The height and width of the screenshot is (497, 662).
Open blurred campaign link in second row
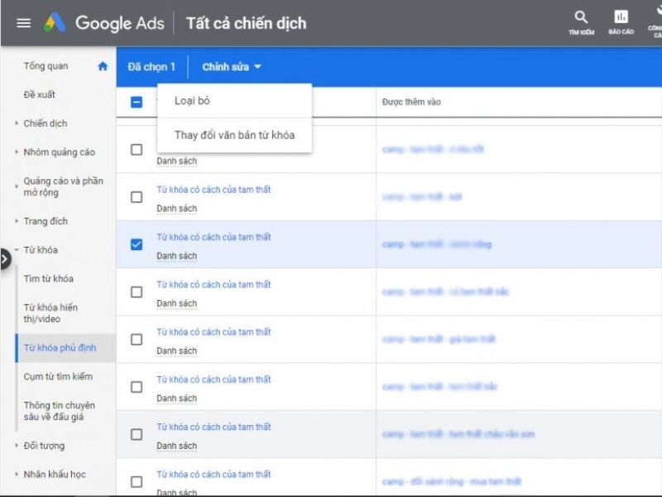422,197
